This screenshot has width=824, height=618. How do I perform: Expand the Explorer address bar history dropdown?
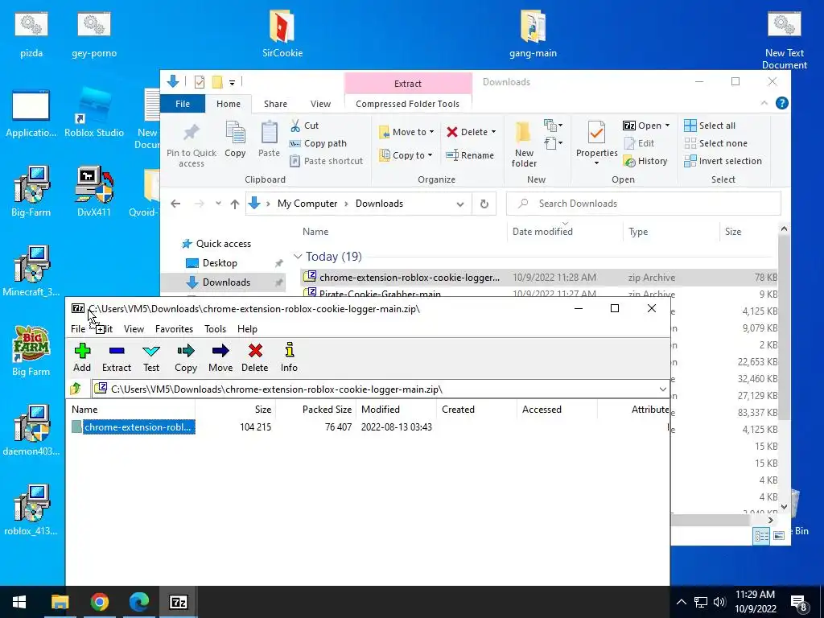point(460,204)
